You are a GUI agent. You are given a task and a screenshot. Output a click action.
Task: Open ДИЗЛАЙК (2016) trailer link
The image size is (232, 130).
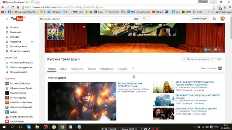196,108
